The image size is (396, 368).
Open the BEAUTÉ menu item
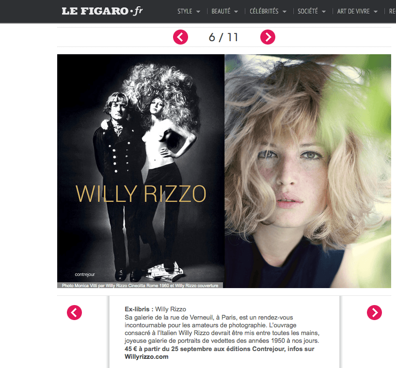tap(221, 11)
